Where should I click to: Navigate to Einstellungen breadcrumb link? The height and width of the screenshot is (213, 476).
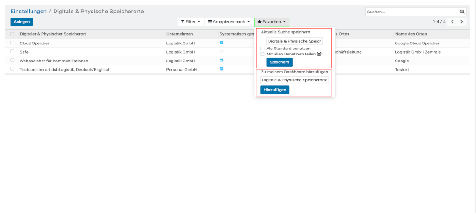[x=29, y=11]
